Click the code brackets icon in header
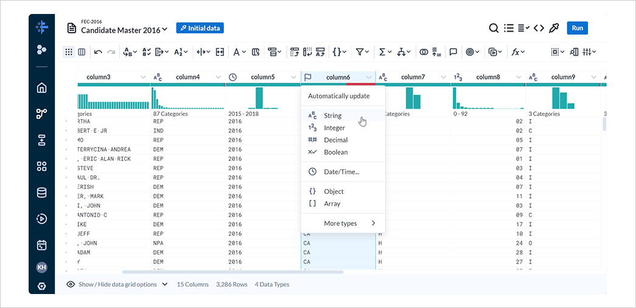 click(539, 28)
